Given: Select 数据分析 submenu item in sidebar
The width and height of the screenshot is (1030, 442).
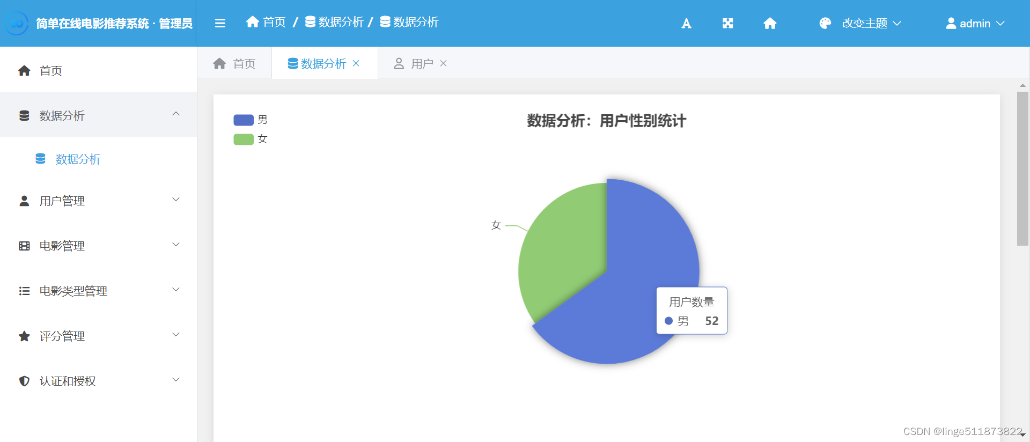Looking at the screenshot, I should pos(98,159).
